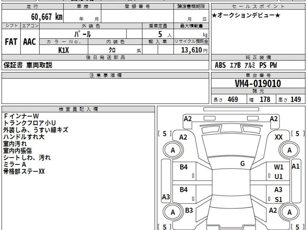Click the AAC air conditioner value
The height and width of the screenshot is (230, 307).
(x=30, y=42)
